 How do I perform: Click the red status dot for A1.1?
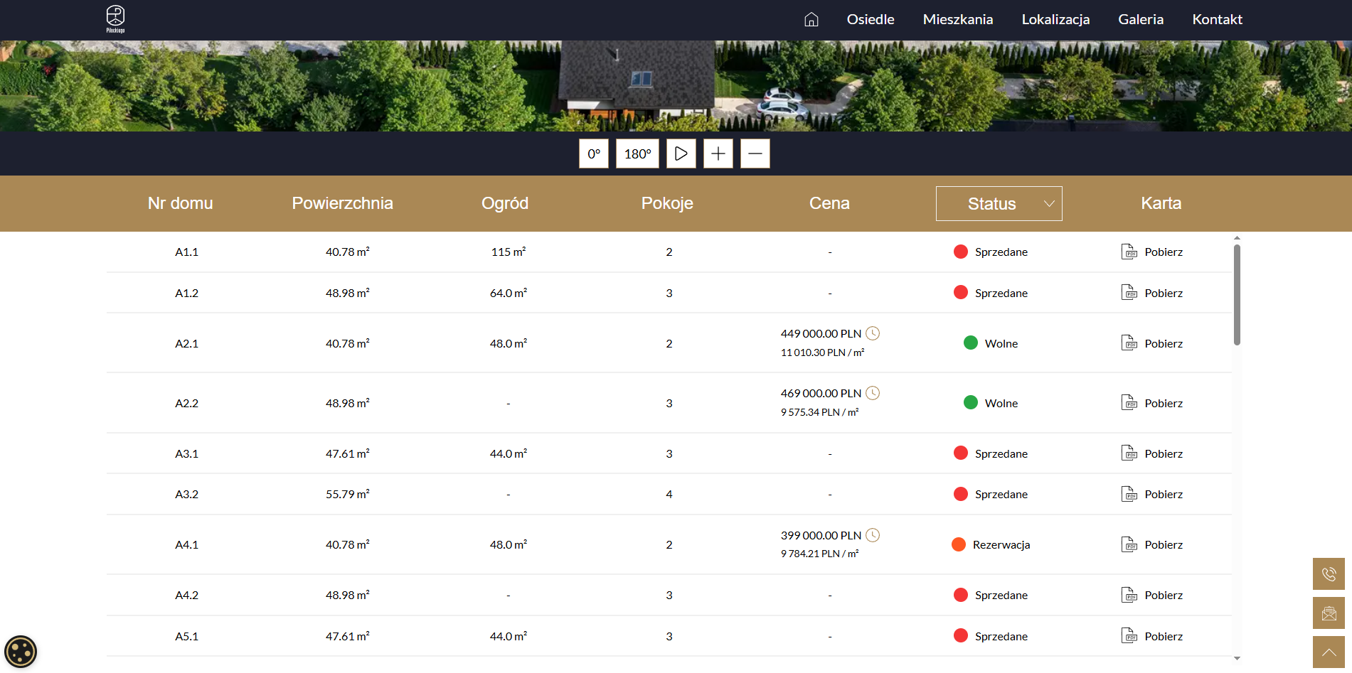pos(961,252)
